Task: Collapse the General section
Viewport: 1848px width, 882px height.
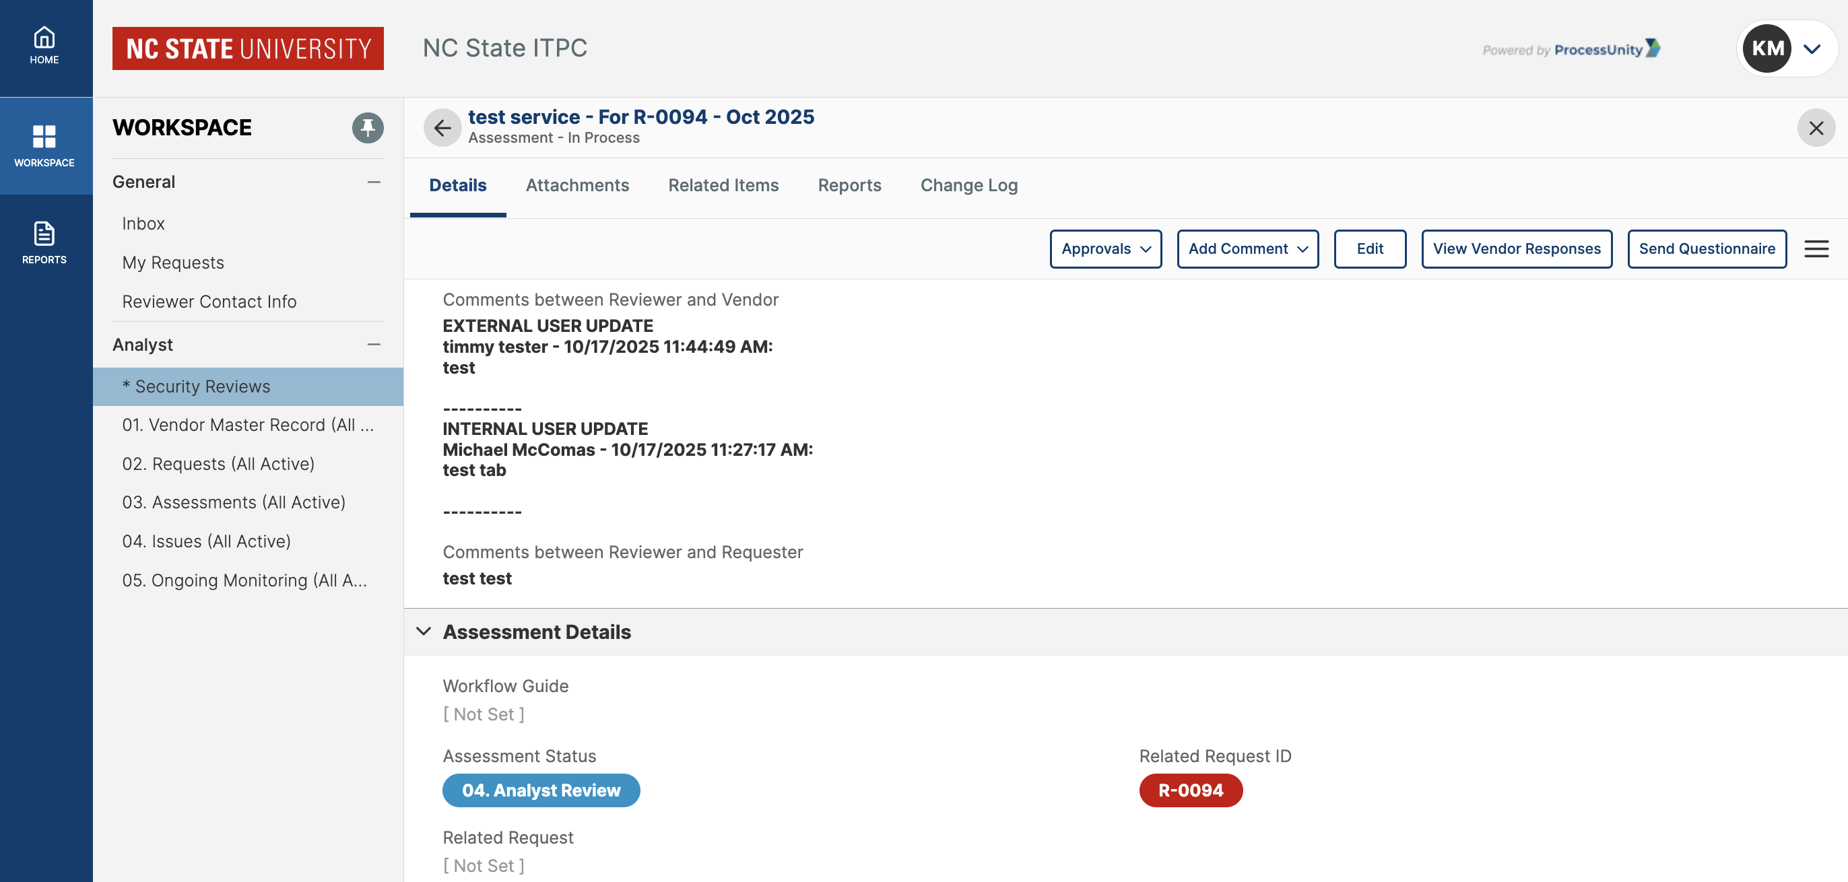Action: click(374, 182)
